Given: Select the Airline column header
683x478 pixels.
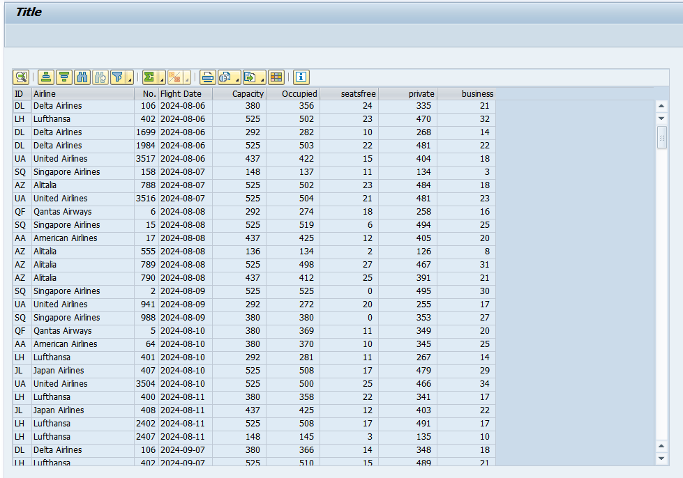Looking at the screenshot, I should 83,93.
